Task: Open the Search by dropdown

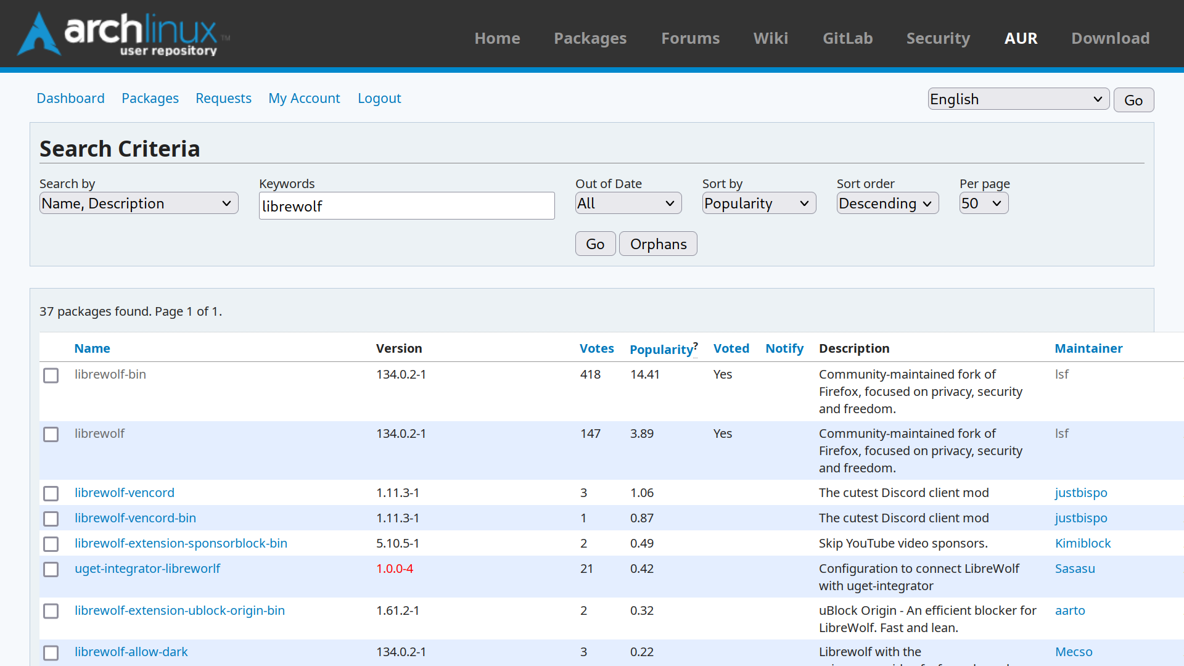Action: click(139, 203)
